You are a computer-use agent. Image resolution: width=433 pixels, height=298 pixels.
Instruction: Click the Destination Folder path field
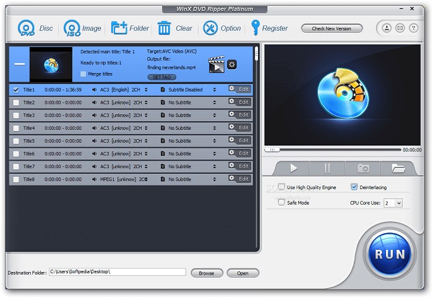pyautogui.click(x=117, y=272)
